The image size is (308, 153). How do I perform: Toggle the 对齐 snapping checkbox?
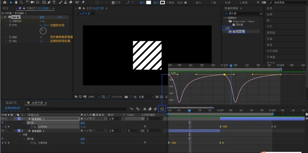[x=113, y=3]
